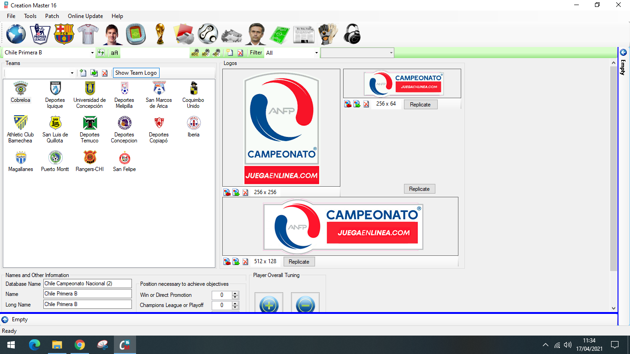630x354 pixels.
Task: Open the Ball editor soccer ball icon
Action: [208, 34]
